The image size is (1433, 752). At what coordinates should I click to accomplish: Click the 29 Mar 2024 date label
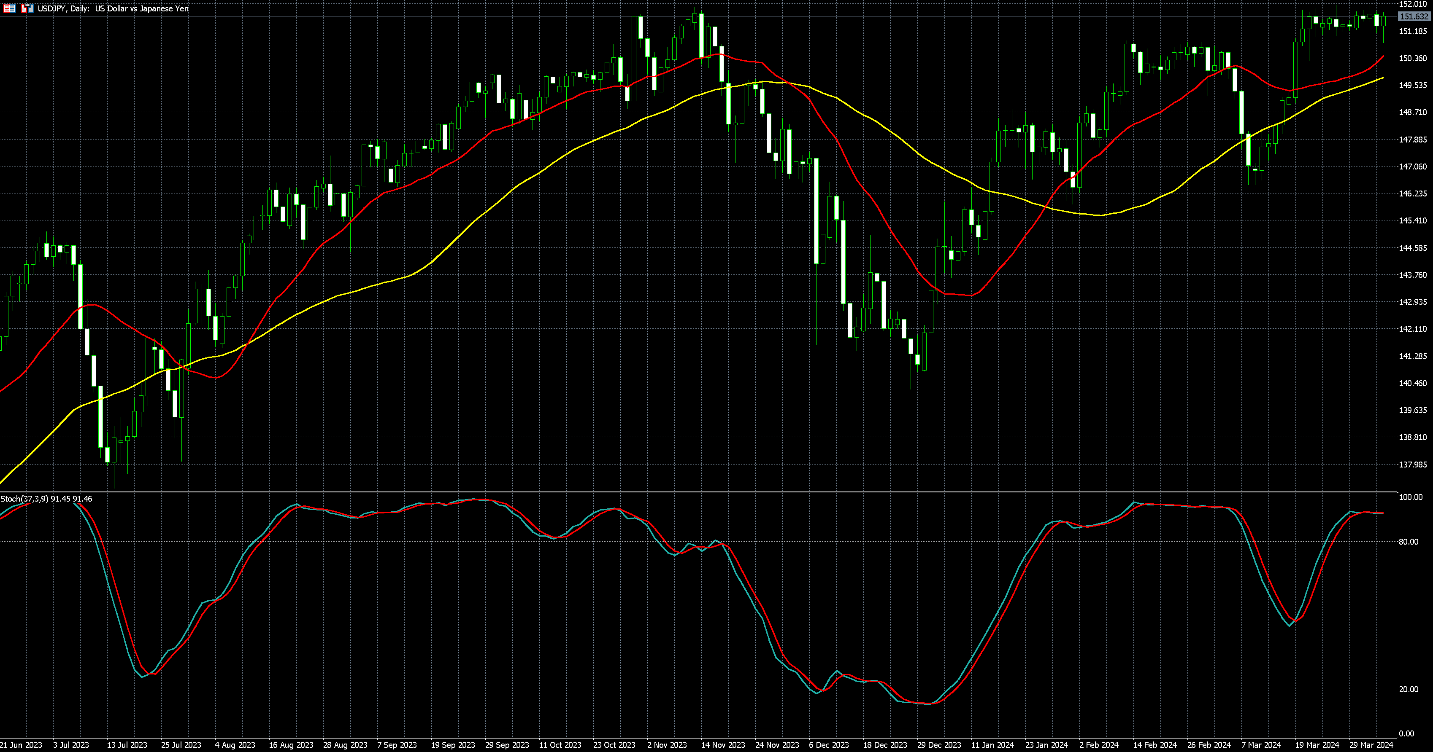(x=1371, y=745)
